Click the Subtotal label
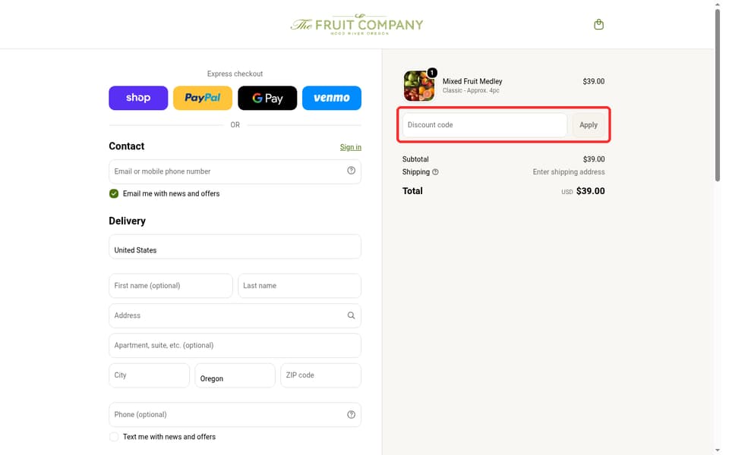Image resolution: width=729 pixels, height=455 pixels. [x=415, y=159]
